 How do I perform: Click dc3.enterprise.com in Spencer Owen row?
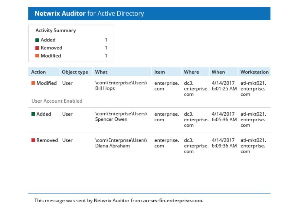click(x=196, y=119)
